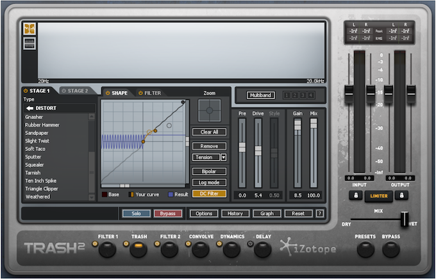Viewport: 436px width, 279px height.
Task: Toggle the Stage 2 power icon
Action: click(x=63, y=91)
